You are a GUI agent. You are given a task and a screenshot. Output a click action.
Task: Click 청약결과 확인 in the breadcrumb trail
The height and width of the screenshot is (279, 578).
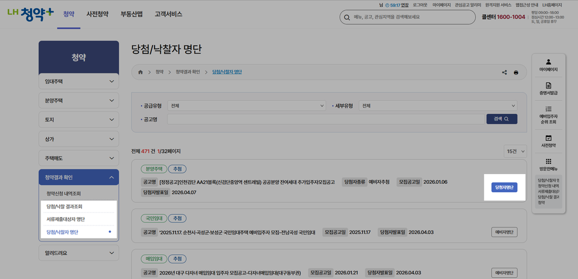click(x=188, y=72)
